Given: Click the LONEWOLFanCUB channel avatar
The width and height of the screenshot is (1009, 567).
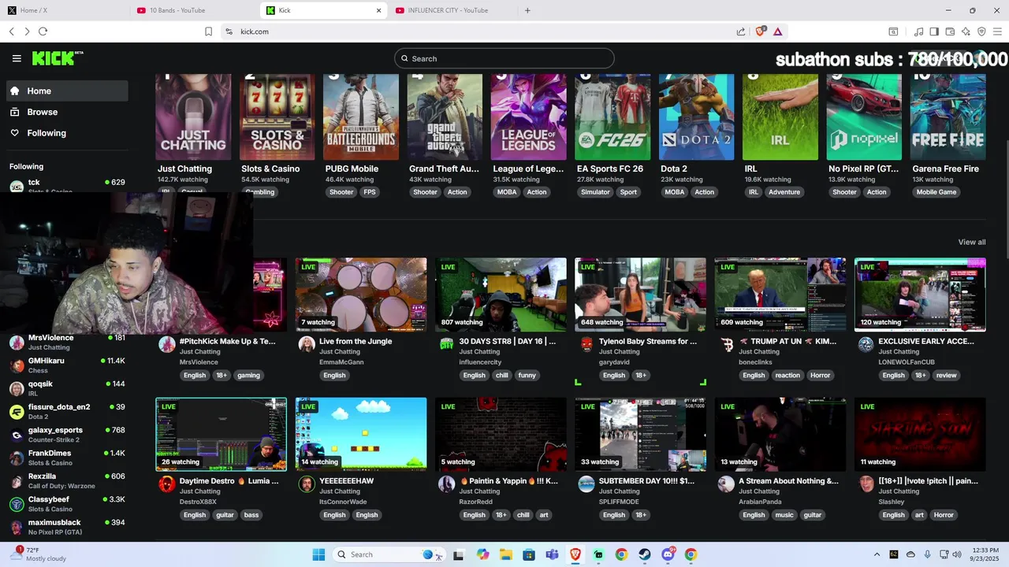Looking at the screenshot, I should (x=866, y=344).
